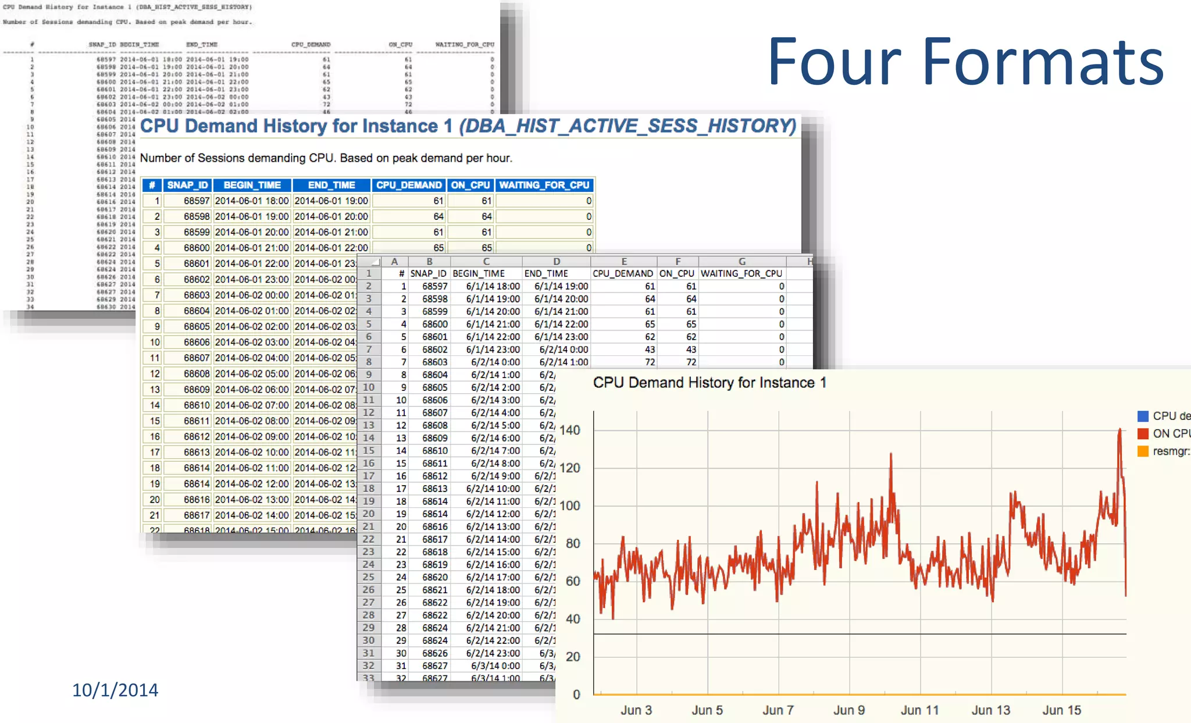This screenshot has width=1191, height=723.
Task: Click the orange resmgr legend swatch
Action: pyautogui.click(x=1143, y=451)
